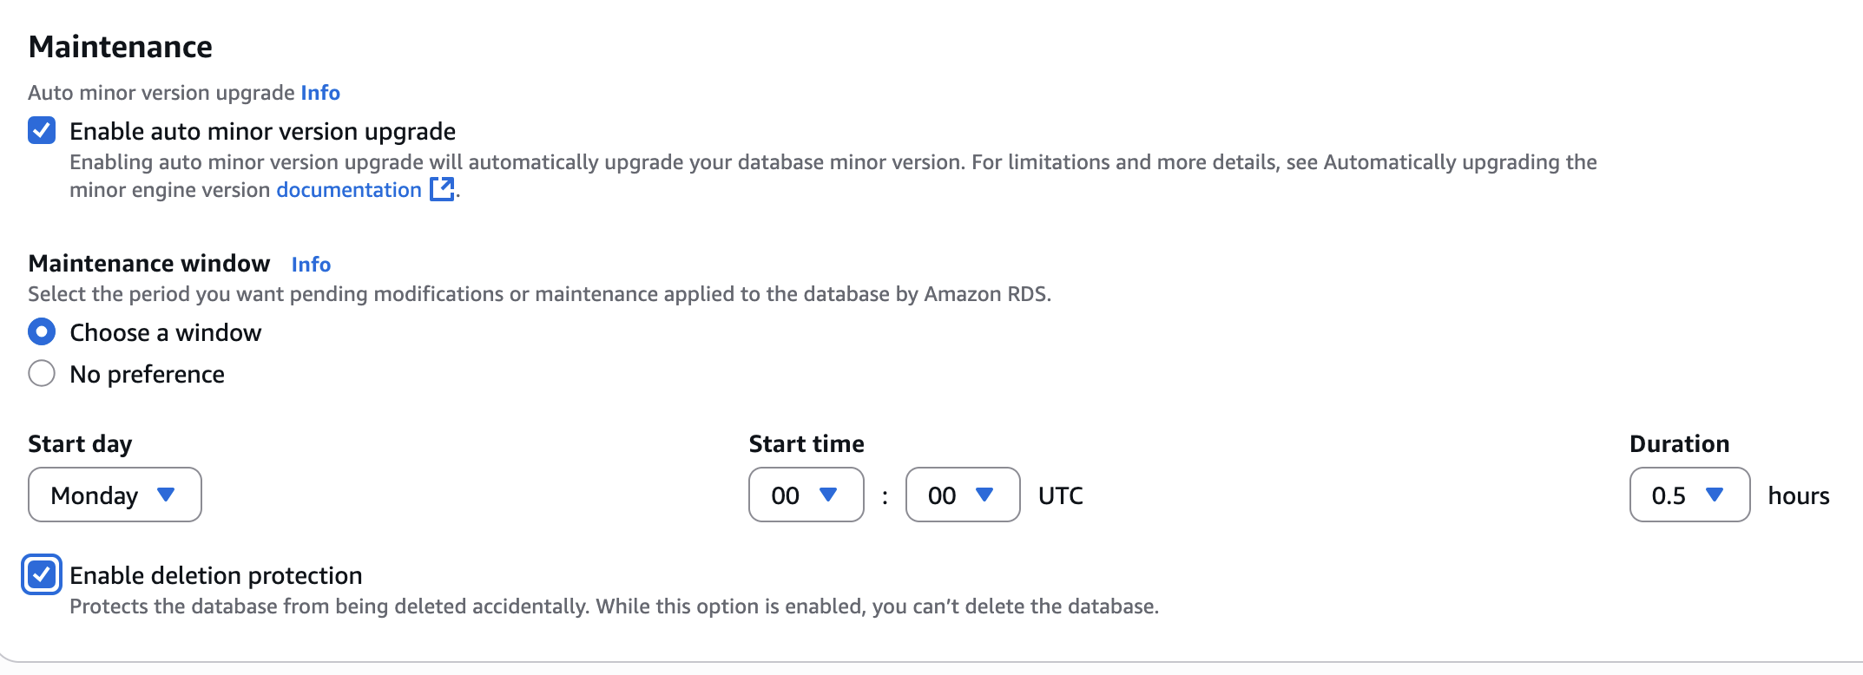Open the Start day dropdown showing Monday
This screenshot has height=675, width=1863.
(115, 495)
